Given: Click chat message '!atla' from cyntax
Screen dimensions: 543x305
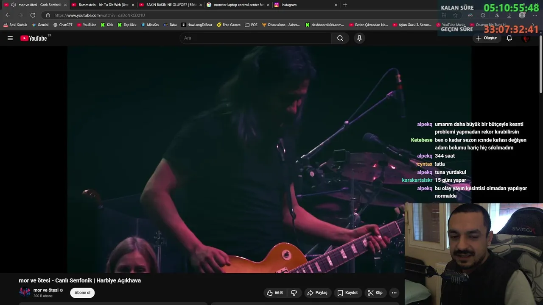Looking at the screenshot, I should coord(440,164).
